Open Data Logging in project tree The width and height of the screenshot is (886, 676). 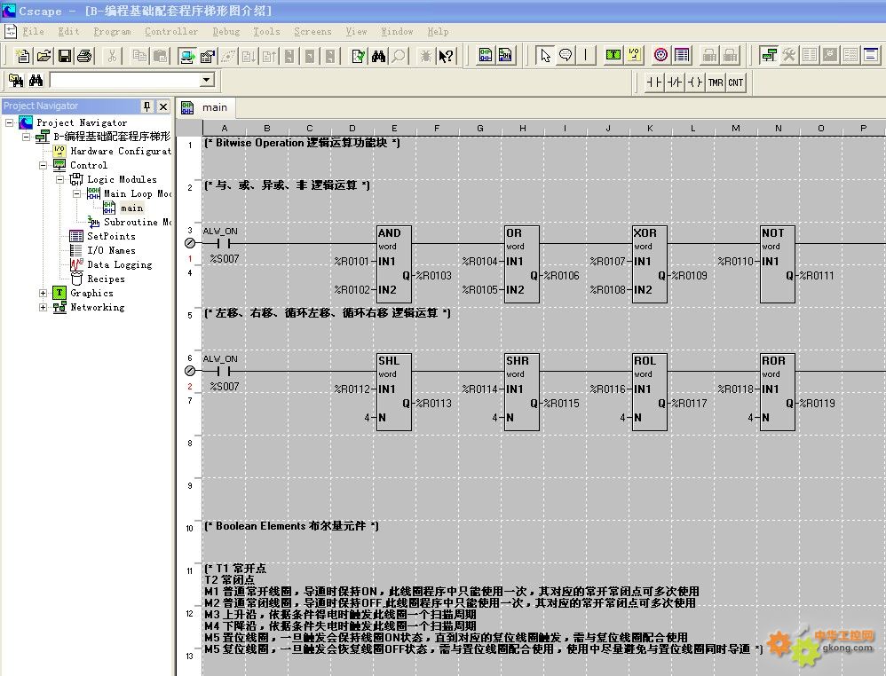coord(119,264)
